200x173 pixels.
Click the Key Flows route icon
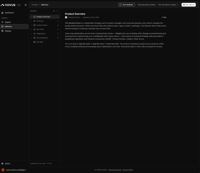click(34, 29)
